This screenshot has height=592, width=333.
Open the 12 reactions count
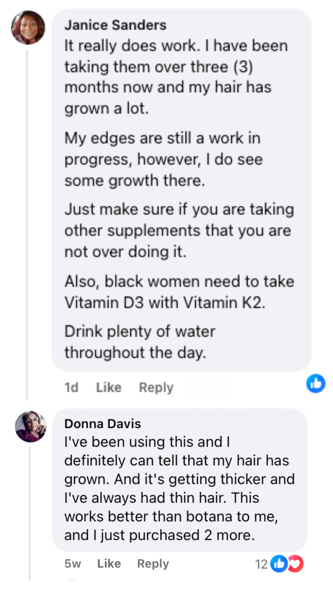261,564
